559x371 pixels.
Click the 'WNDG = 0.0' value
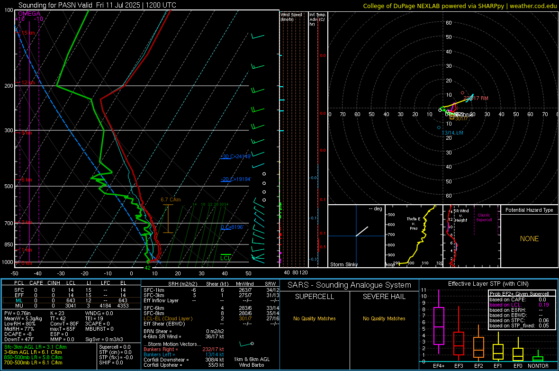click(99, 313)
